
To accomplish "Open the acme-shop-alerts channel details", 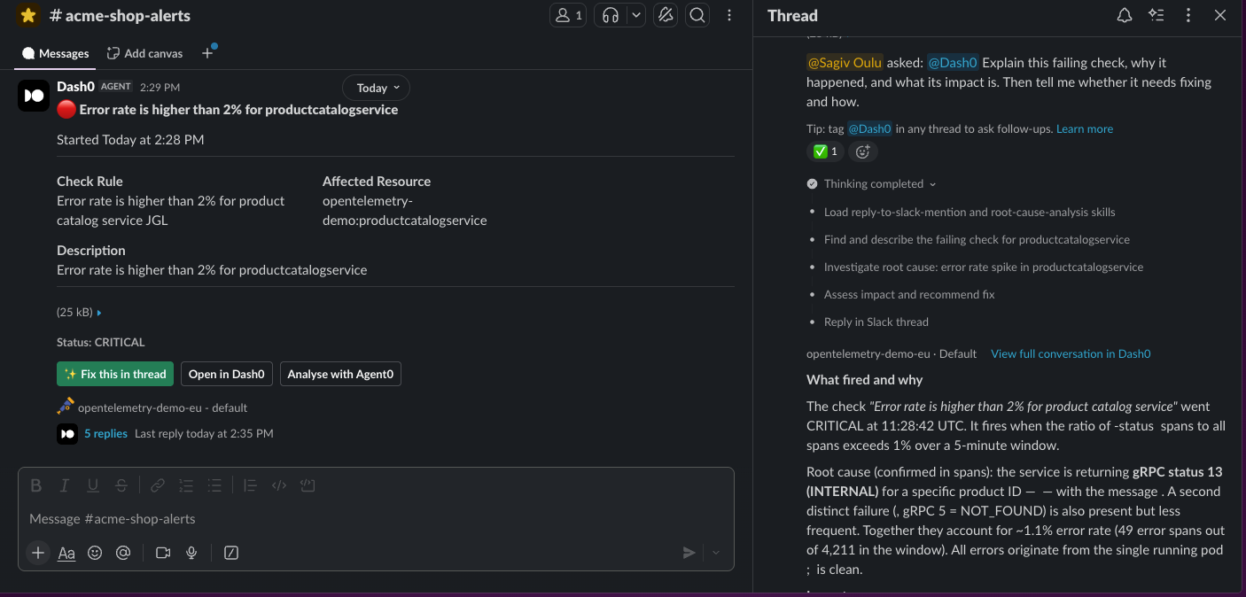I will [x=120, y=15].
